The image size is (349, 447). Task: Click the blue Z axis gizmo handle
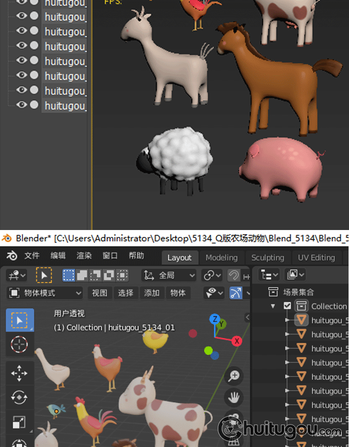click(x=215, y=319)
